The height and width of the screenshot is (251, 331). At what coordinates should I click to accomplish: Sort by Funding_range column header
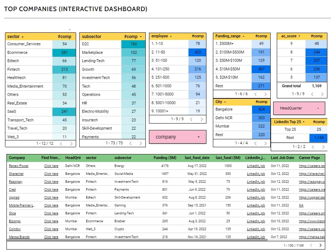click(x=228, y=36)
